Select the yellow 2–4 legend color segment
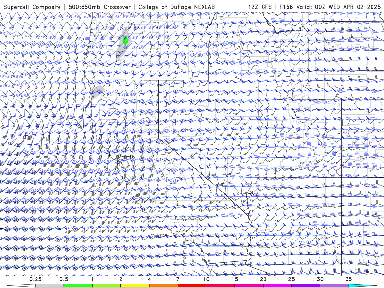 135,286
